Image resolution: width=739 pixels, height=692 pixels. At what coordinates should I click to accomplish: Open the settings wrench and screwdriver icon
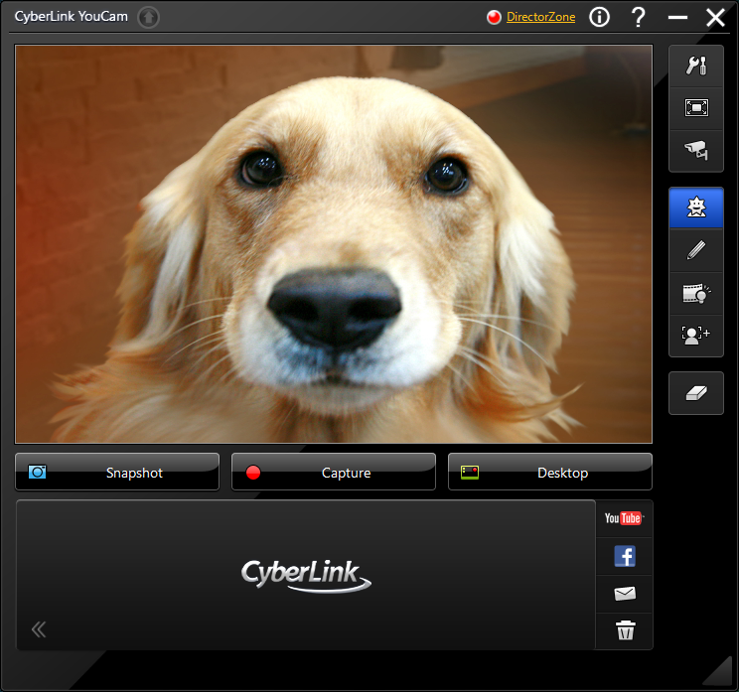pos(695,66)
